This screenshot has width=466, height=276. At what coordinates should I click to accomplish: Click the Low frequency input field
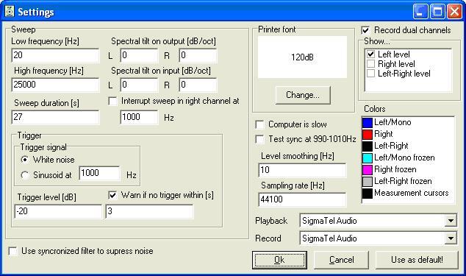click(55, 55)
